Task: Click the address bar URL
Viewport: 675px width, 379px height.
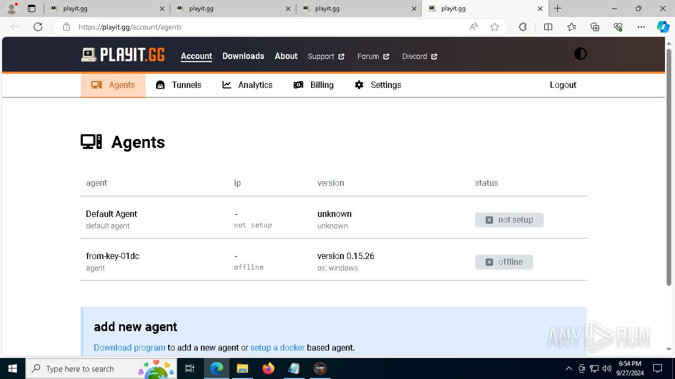Action: 130,27
